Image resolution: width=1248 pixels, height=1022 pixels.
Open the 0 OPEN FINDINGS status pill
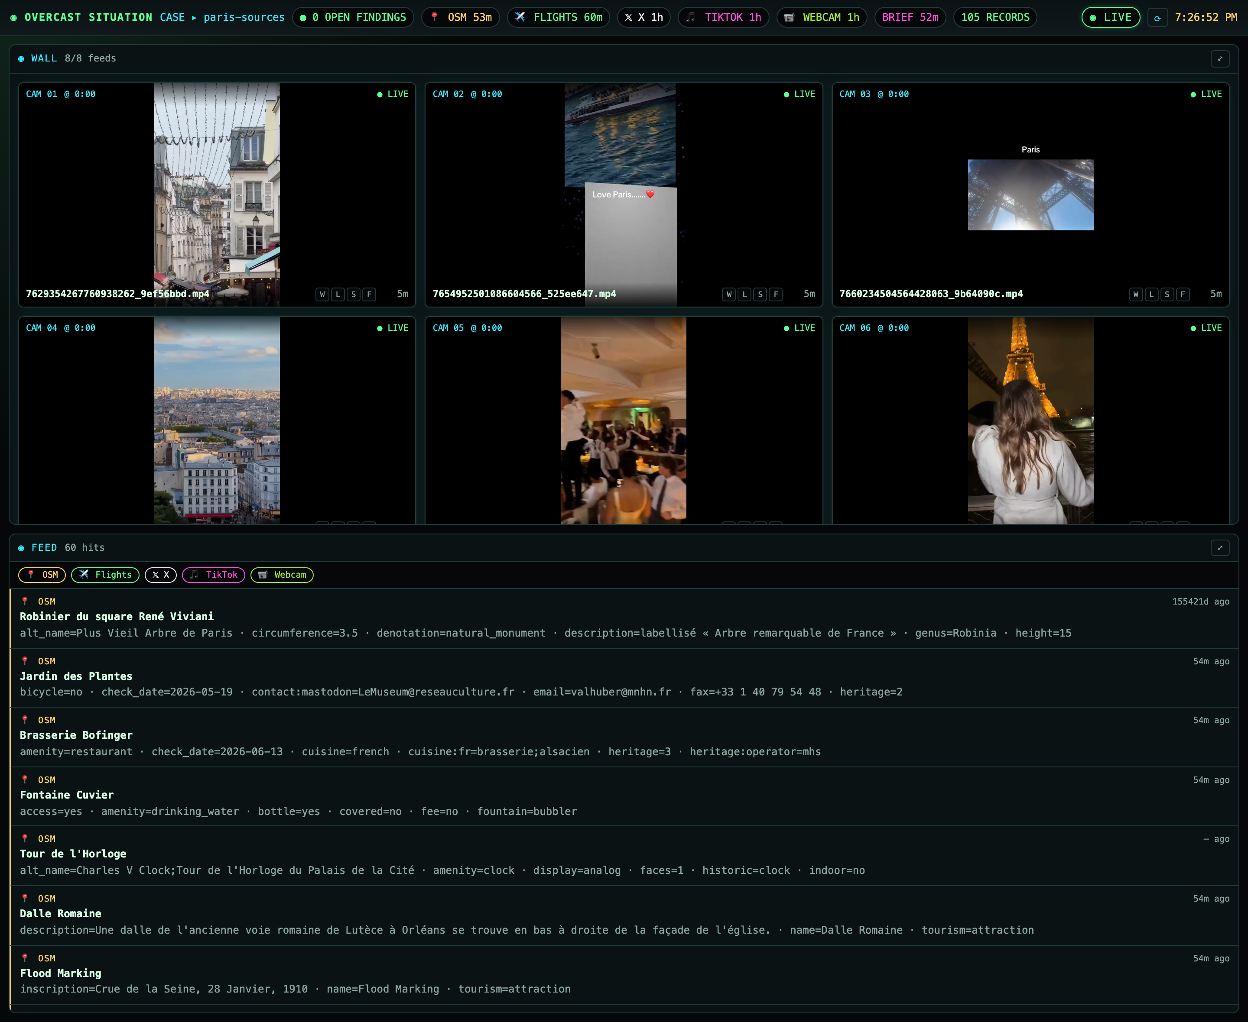pos(353,18)
